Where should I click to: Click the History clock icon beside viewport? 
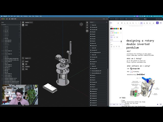87,31
